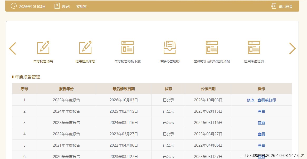Click the header date 2026年10月03日
This screenshot has width=307, height=159.
point(32,7)
